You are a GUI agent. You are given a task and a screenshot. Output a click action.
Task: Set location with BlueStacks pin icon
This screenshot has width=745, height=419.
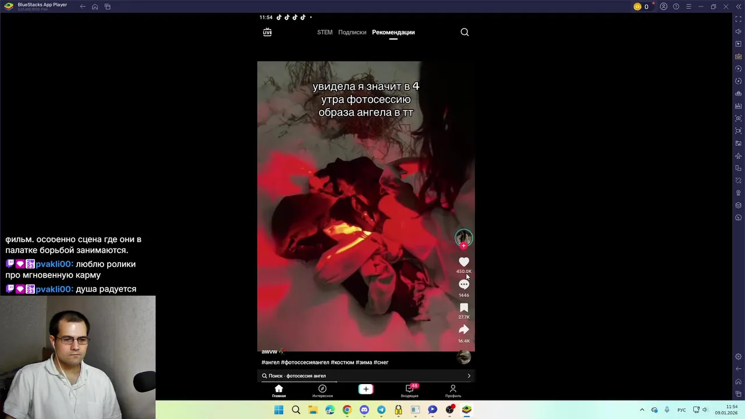[x=738, y=193]
